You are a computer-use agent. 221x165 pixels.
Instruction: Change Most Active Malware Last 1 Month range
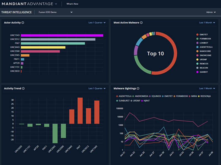pyautogui.click(x=207, y=23)
